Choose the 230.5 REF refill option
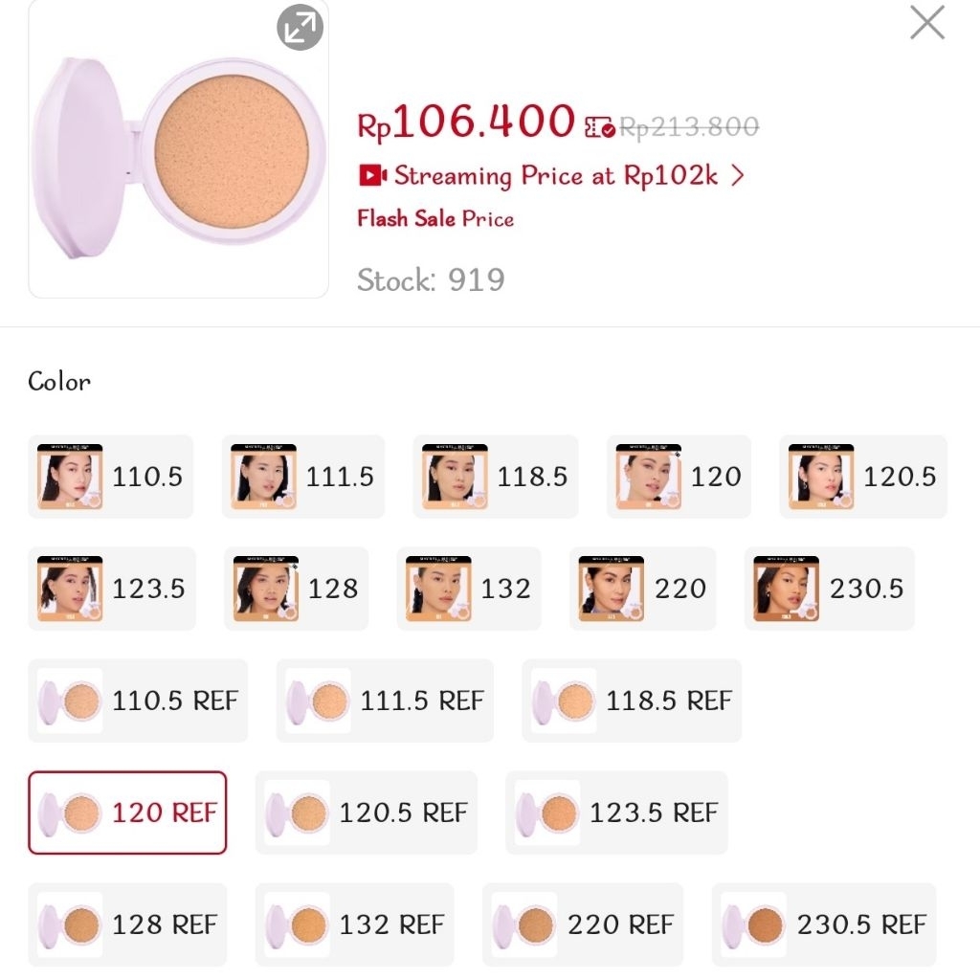 tap(824, 924)
